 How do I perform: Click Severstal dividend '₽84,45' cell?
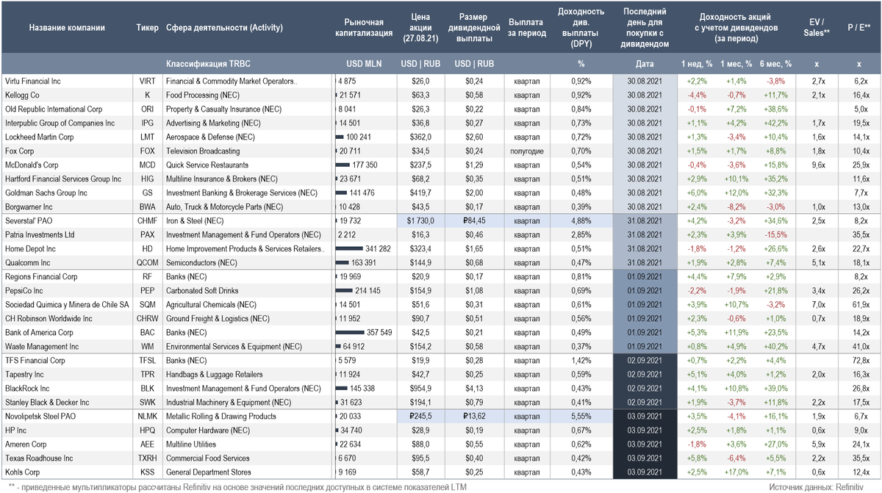coord(473,221)
